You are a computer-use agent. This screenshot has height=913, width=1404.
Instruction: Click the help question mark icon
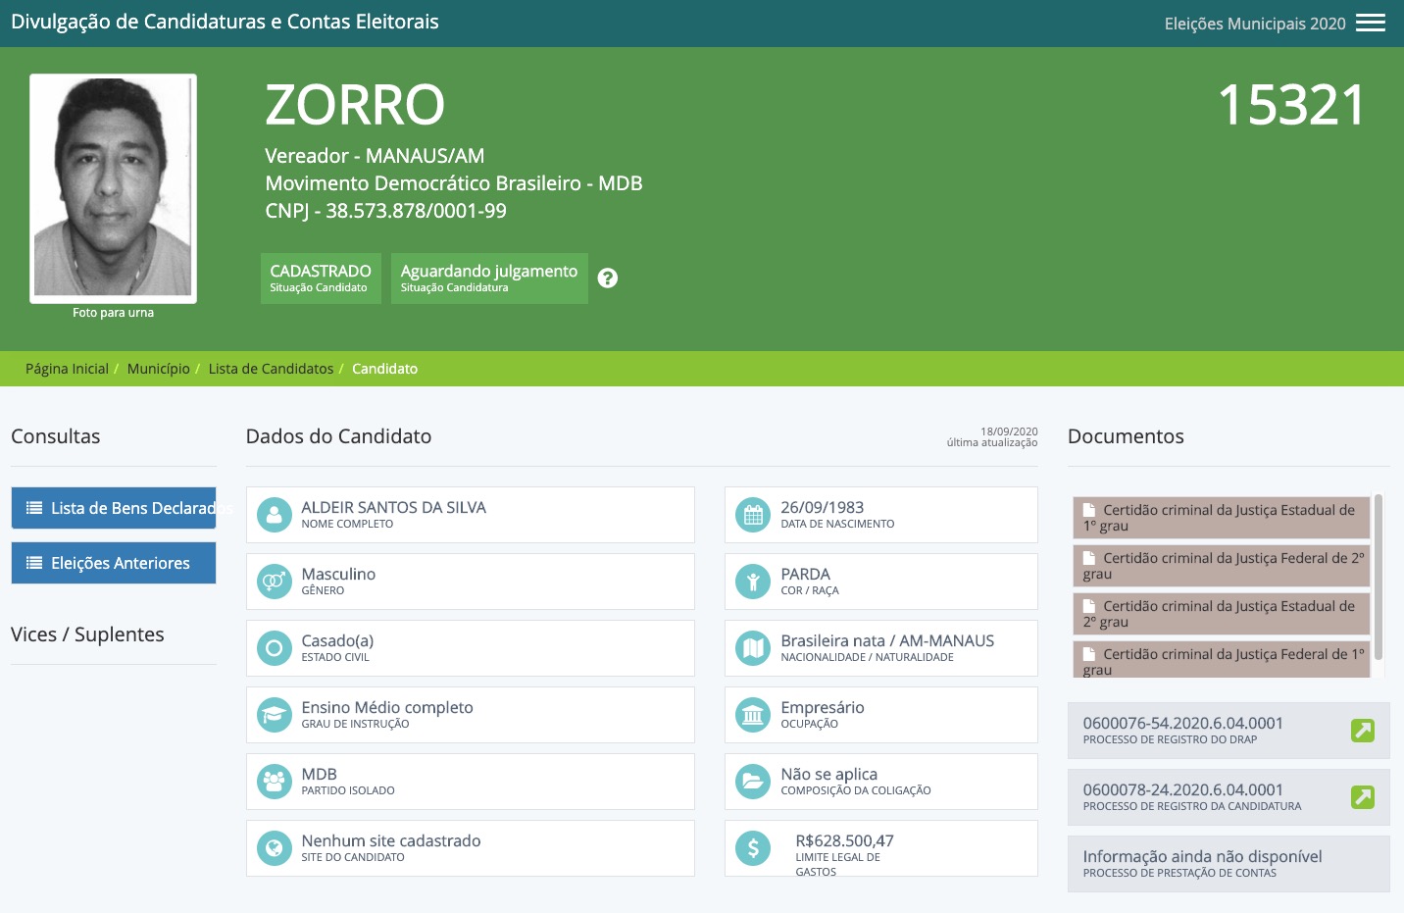tap(608, 278)
